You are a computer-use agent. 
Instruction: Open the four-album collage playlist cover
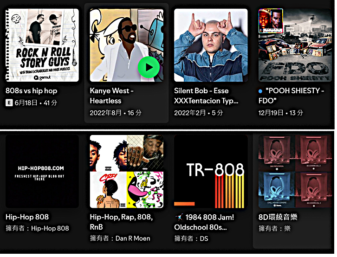[127, 171]
